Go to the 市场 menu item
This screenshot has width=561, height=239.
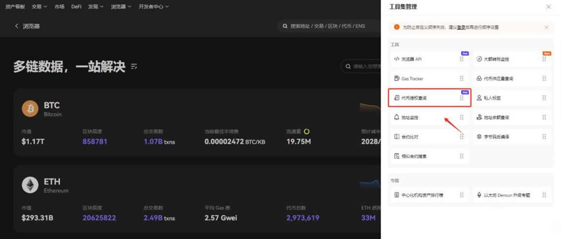click(59, 6)
